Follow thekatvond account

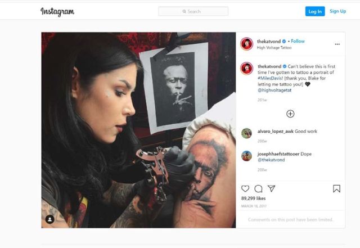(298, 41)
